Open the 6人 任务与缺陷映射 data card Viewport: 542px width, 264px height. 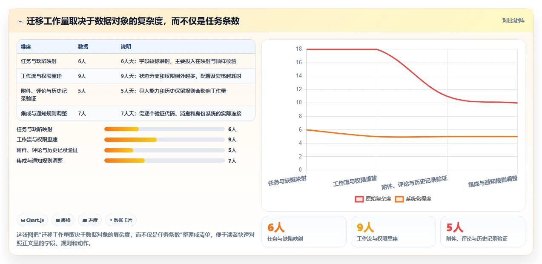[304, 232]
